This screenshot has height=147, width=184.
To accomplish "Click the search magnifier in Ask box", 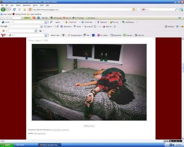I will point(176,9).
